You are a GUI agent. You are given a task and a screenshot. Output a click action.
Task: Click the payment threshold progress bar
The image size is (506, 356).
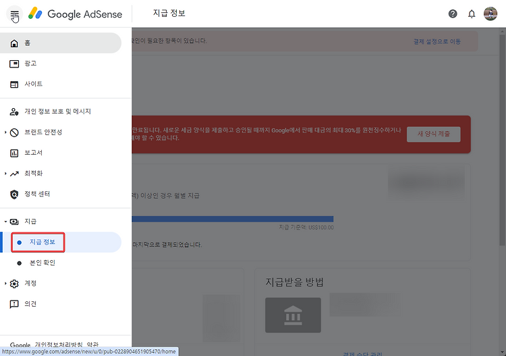[232, 219]
